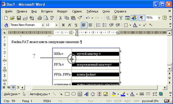
Task: Decrease the paragraph indent
Action: pyautogui.click(x=111, y=25)
